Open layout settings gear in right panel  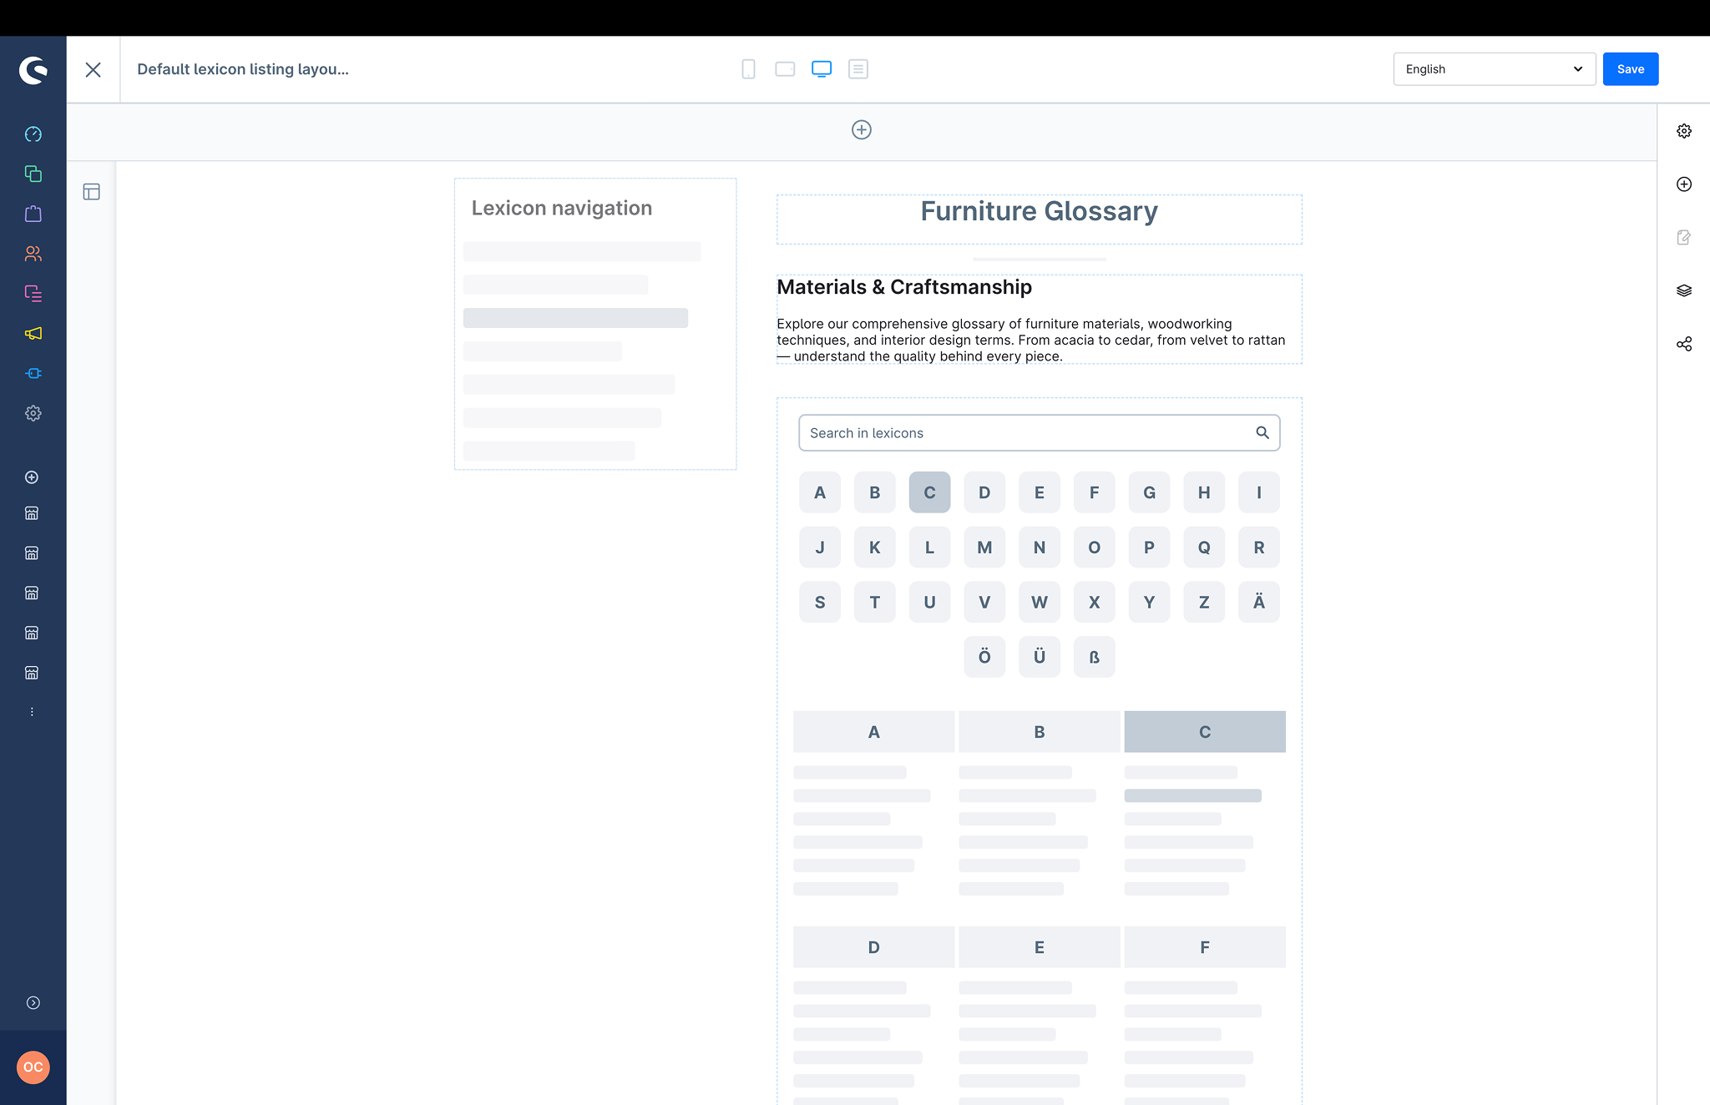(1684, 131)
